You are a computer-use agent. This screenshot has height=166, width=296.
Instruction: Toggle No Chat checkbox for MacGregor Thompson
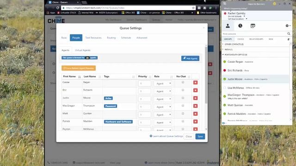coord(183,106)
